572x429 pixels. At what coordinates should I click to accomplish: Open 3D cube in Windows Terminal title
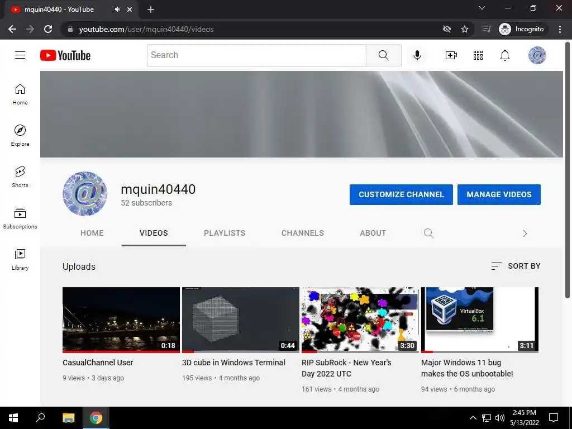[233, 363]
